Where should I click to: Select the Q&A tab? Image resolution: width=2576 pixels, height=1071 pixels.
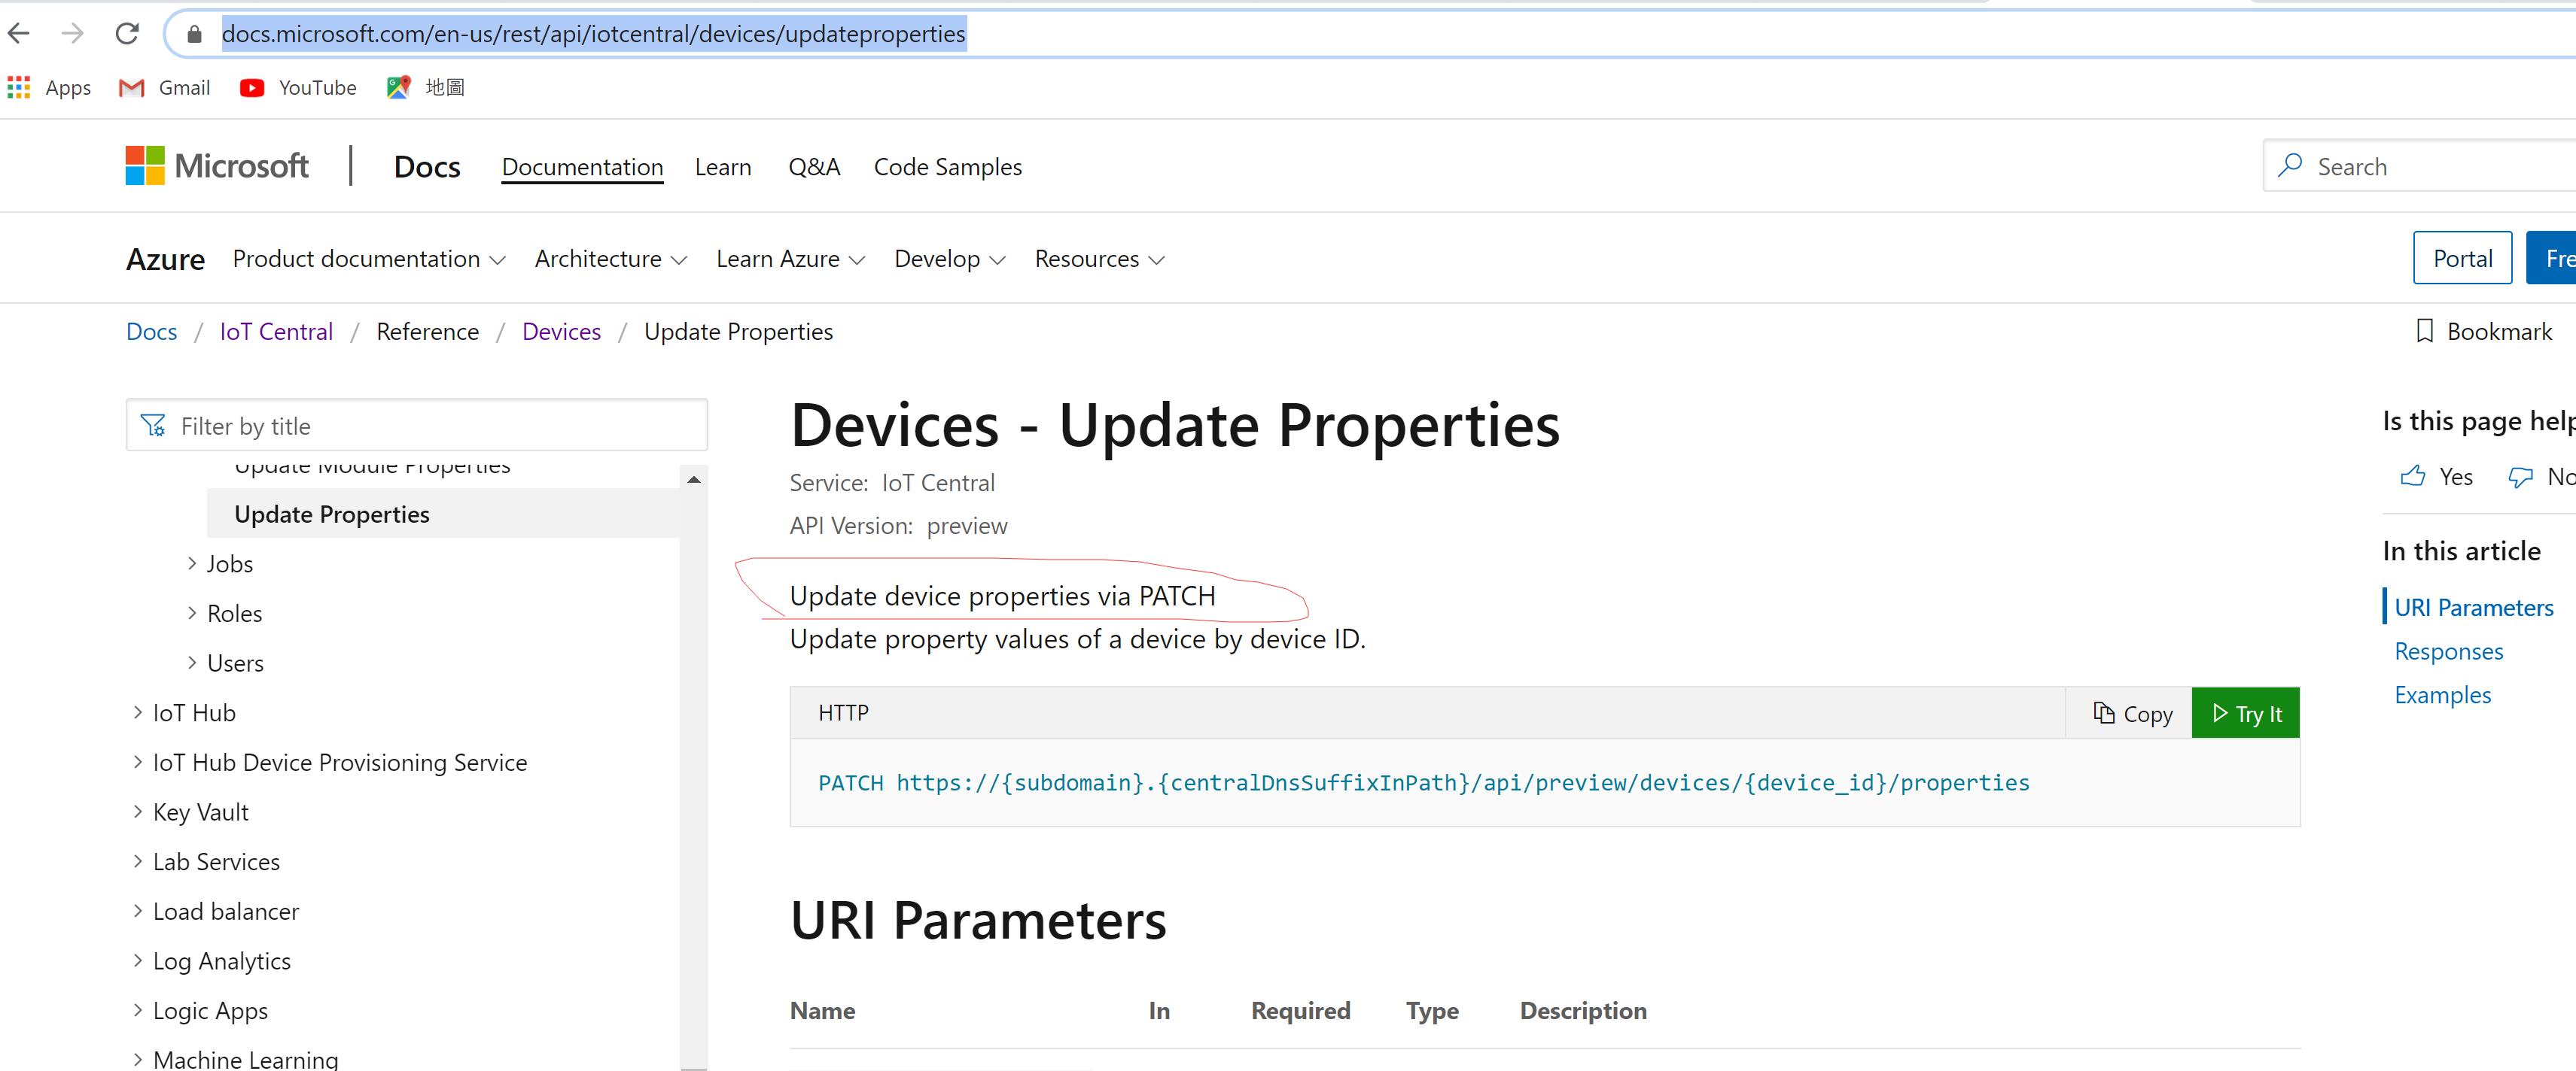[814, 167]
